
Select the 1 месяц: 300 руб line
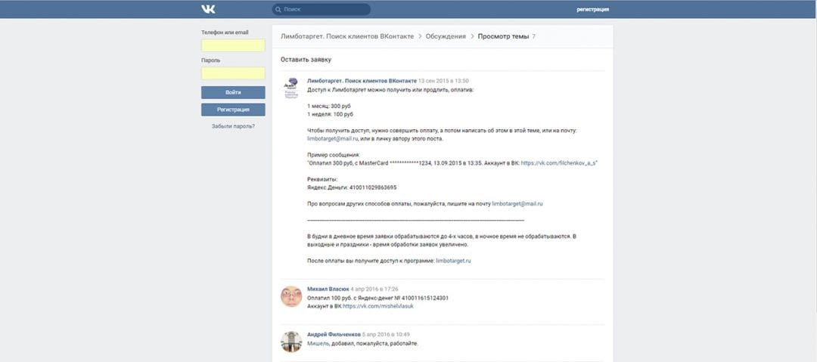coord(329,106)
